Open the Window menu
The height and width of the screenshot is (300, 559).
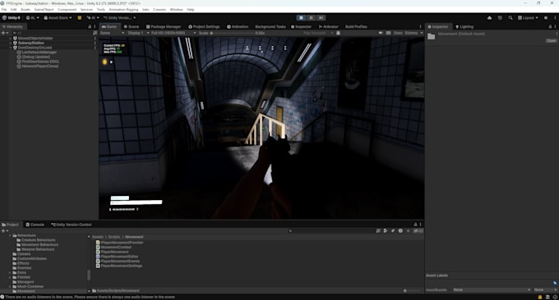[x=176, y=10]
